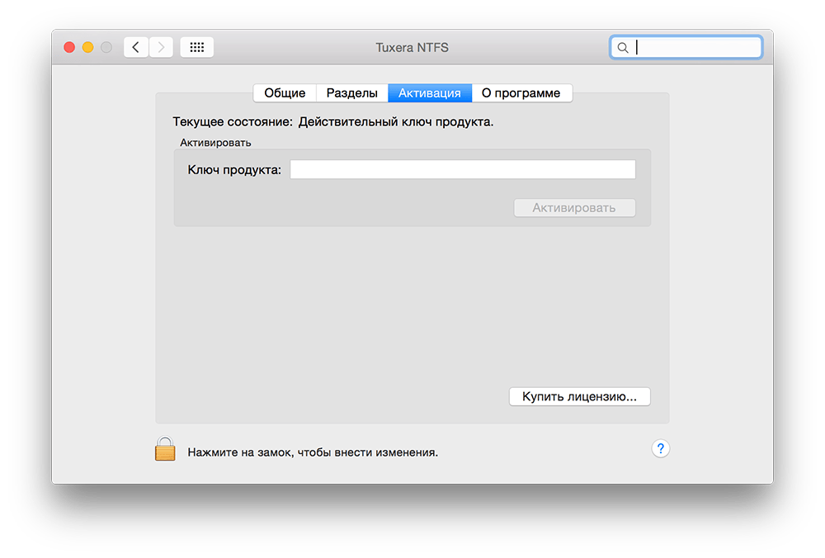Click the Нажмите на замок text
The width and height of the screenshot is (825, 558).
pos(313,452)
